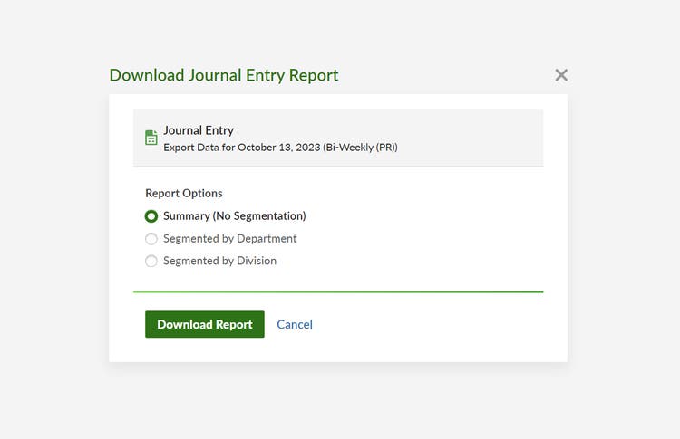Viewport: 680px width, 439px height.
Task: Click the green horizontal divider line
Action: coord(338,291)
